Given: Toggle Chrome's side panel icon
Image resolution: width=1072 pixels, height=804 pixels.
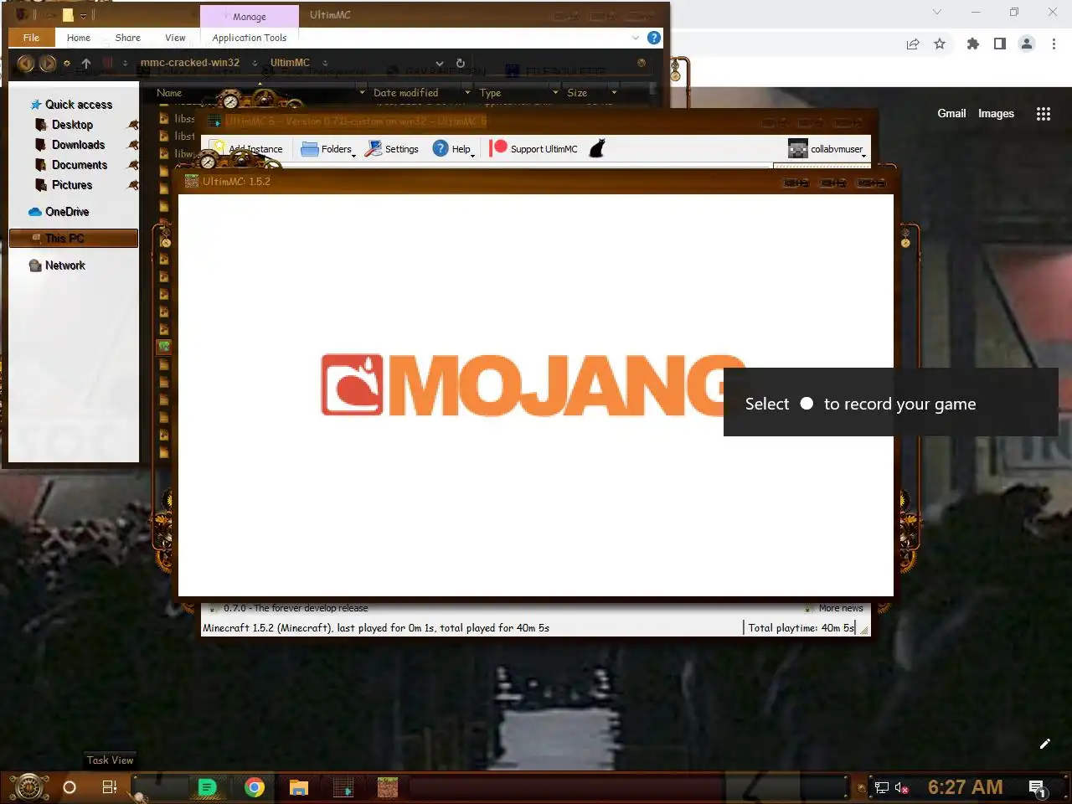Looking at the screenshot, I should click(x=999, y=44).
